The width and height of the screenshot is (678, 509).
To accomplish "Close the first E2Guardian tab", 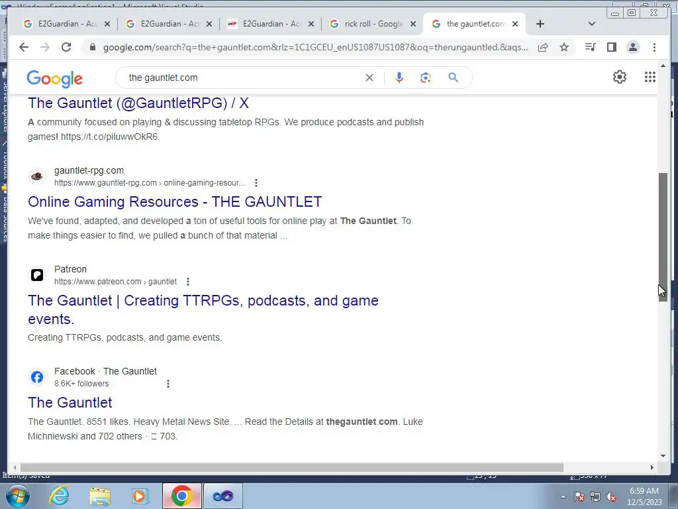I will point(107,24).
